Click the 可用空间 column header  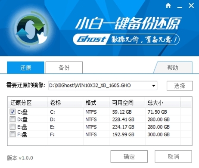pyautogui.click(x=127, y=103)
